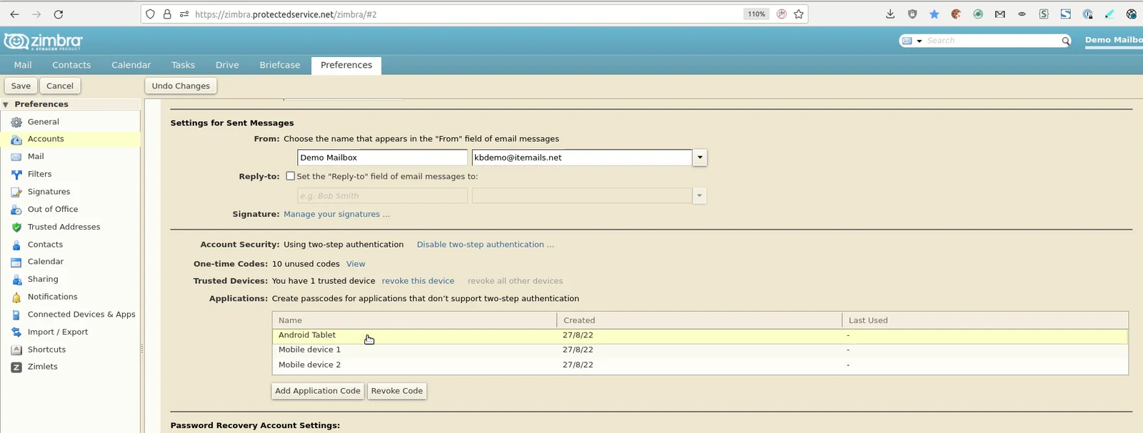Click the Mail envelope icon in Preferences sidebar
Screen dimensions: 1143x433
[16, 157]
